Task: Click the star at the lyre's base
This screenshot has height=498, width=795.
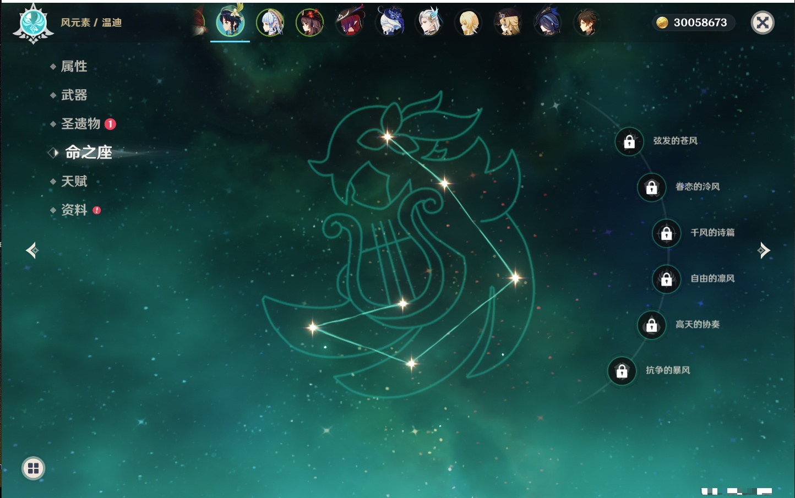Action: pyautogui.click(x=403, y=303)
